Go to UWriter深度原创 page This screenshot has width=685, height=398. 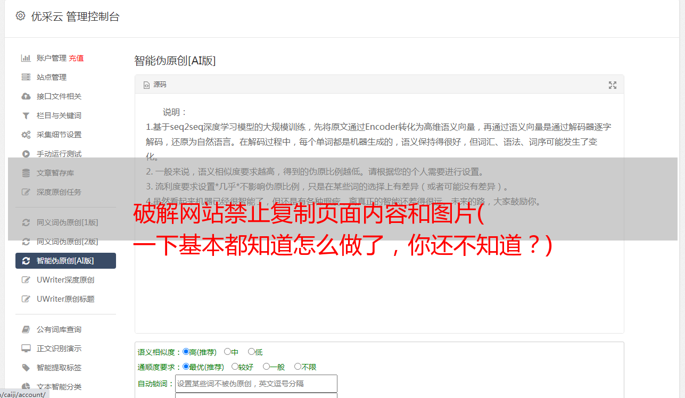(x=65, y=280)
